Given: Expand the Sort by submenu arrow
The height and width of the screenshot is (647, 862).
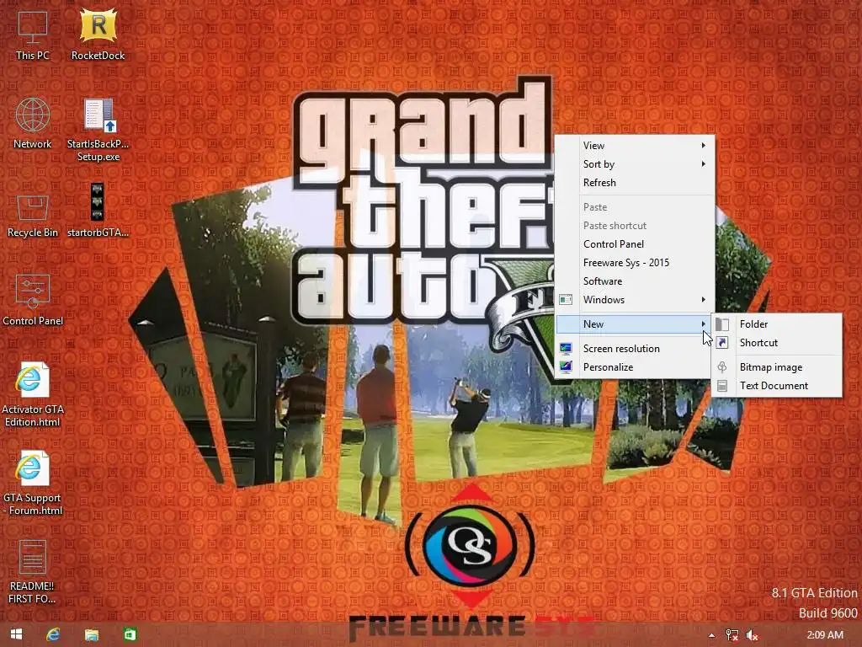Looking at the screenshot, I should 703,164.
